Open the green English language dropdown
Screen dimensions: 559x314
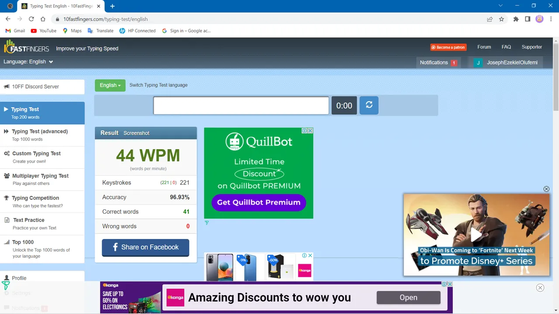click(110, 85)
